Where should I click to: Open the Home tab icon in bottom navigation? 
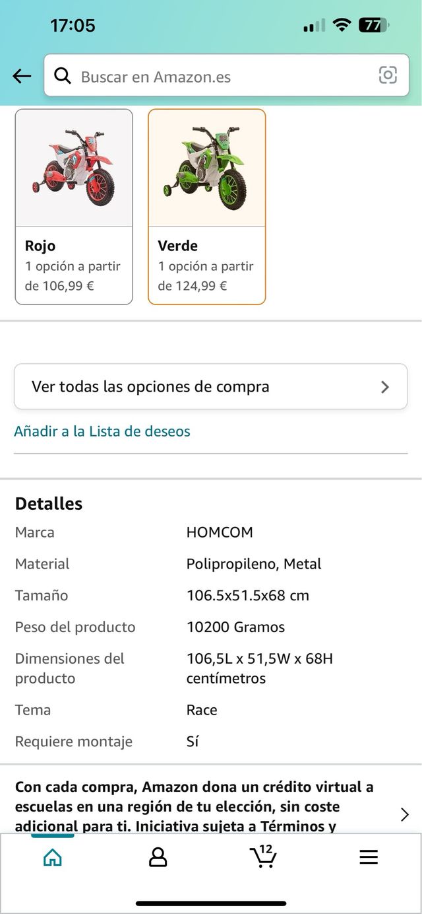tap(52, 857)
